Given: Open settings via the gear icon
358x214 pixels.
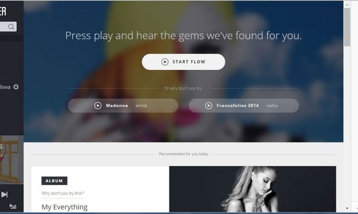Looking at the screenshot, I should pos(16,87).
